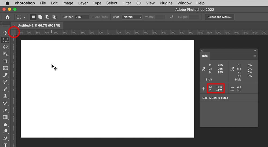Screen dimensions: 268x147
Task: Open the marquee tool preset picker
Action: 21,17
